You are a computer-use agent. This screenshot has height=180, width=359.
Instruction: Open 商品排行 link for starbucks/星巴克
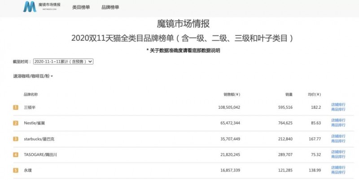click(338, 141)
